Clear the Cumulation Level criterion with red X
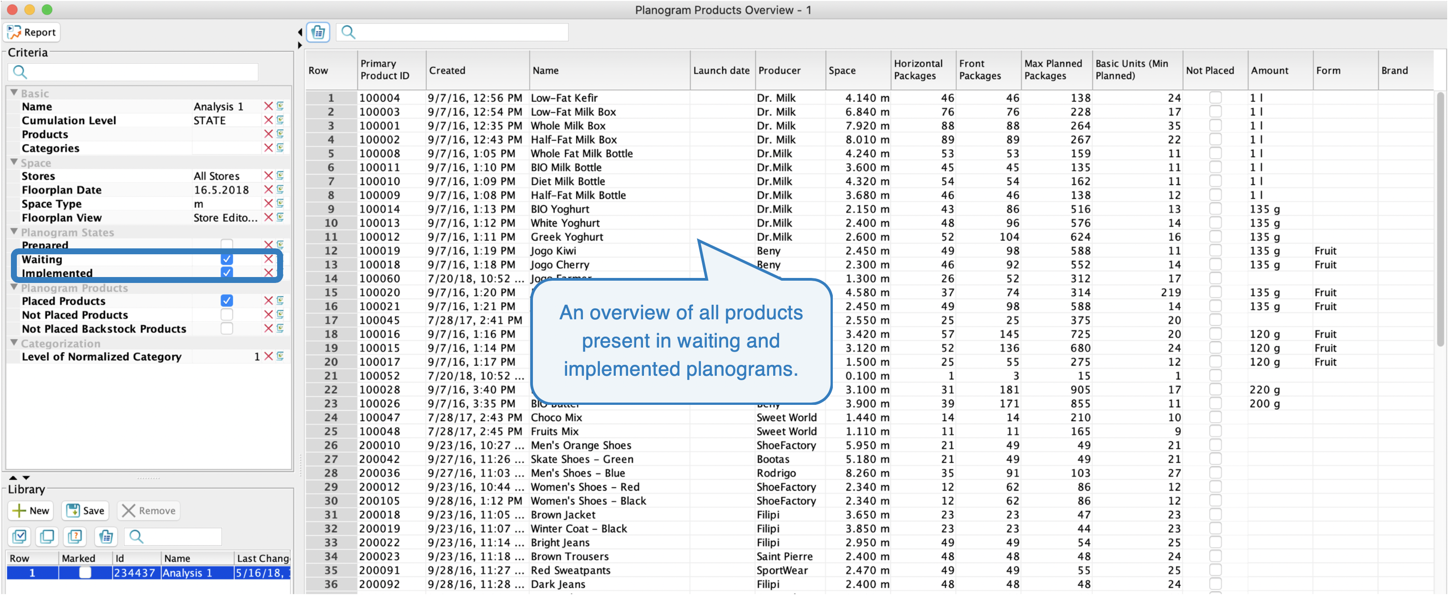This screenshot has width=1449, height=595. (x=269, y=121)
